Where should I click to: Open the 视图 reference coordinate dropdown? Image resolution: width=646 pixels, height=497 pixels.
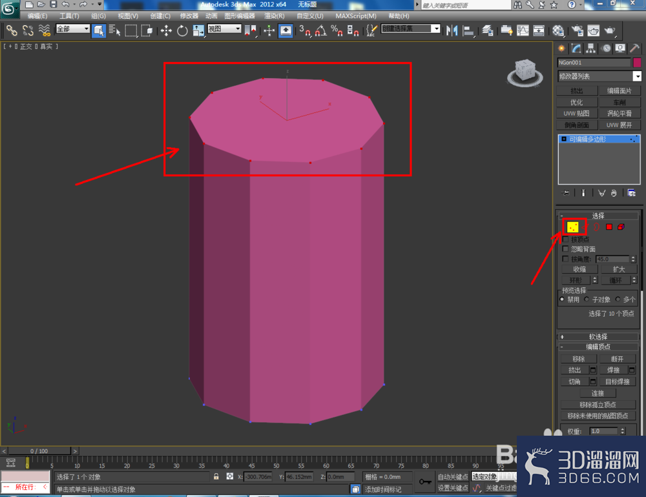(224, 29)
